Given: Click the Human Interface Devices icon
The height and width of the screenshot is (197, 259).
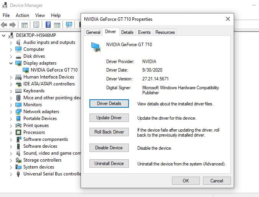Looking at the screenshot, I should (18, 77).
